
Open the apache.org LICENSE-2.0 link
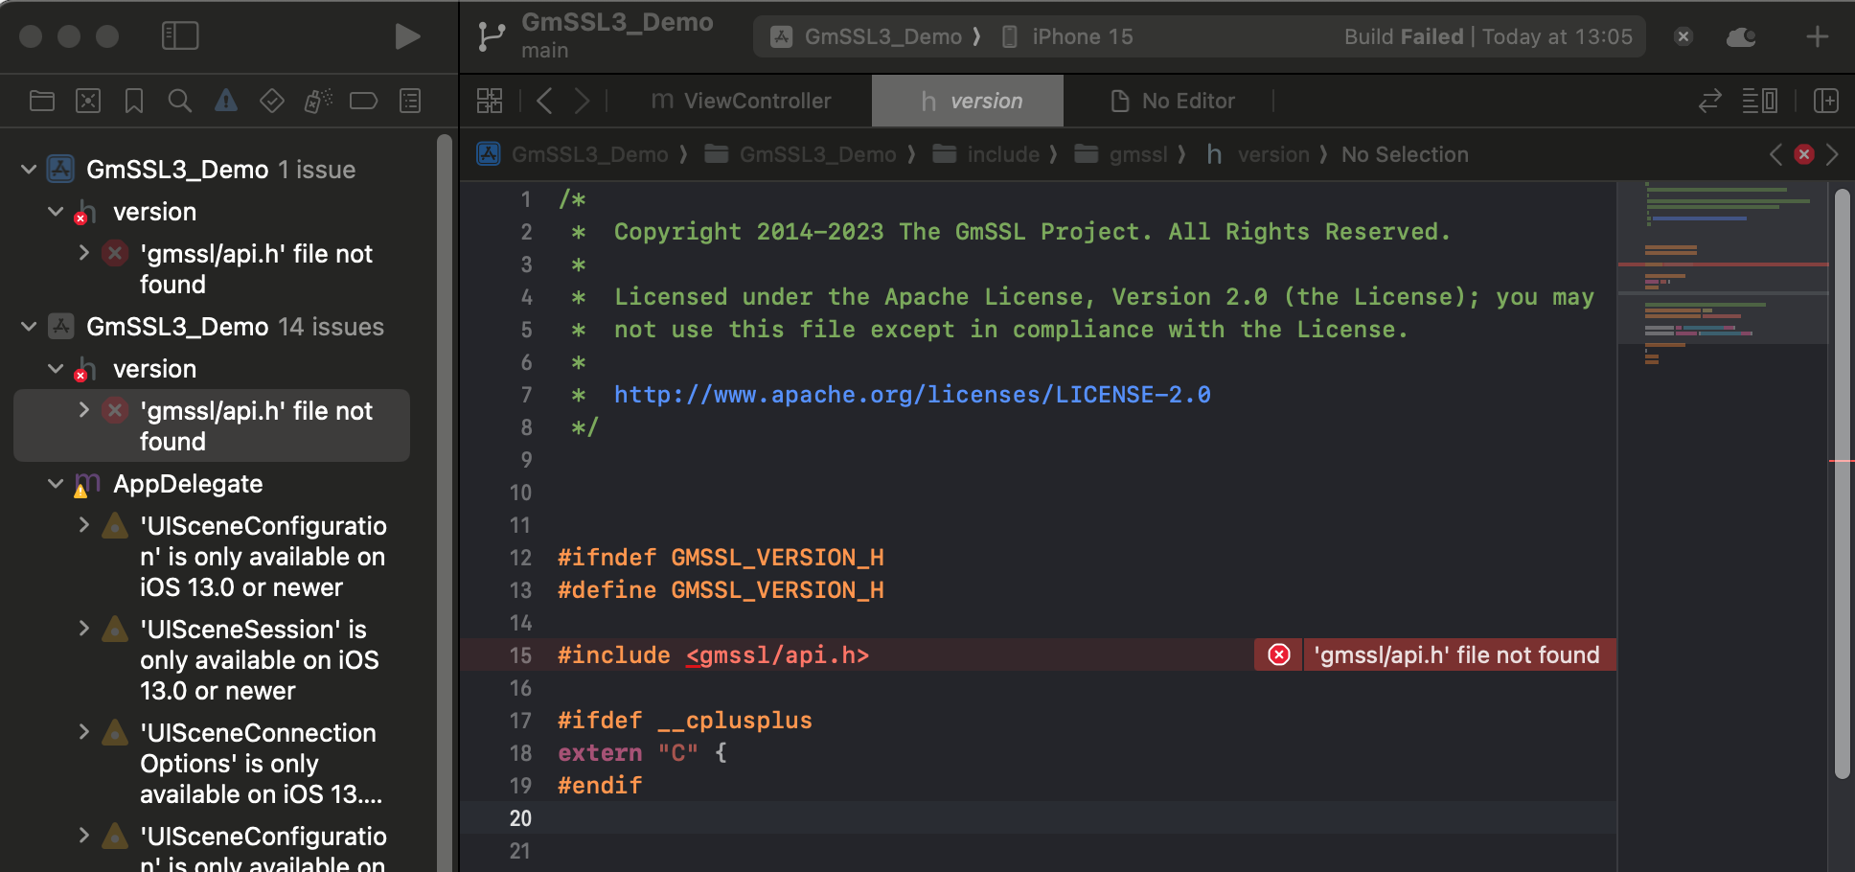tap(911, 395)
